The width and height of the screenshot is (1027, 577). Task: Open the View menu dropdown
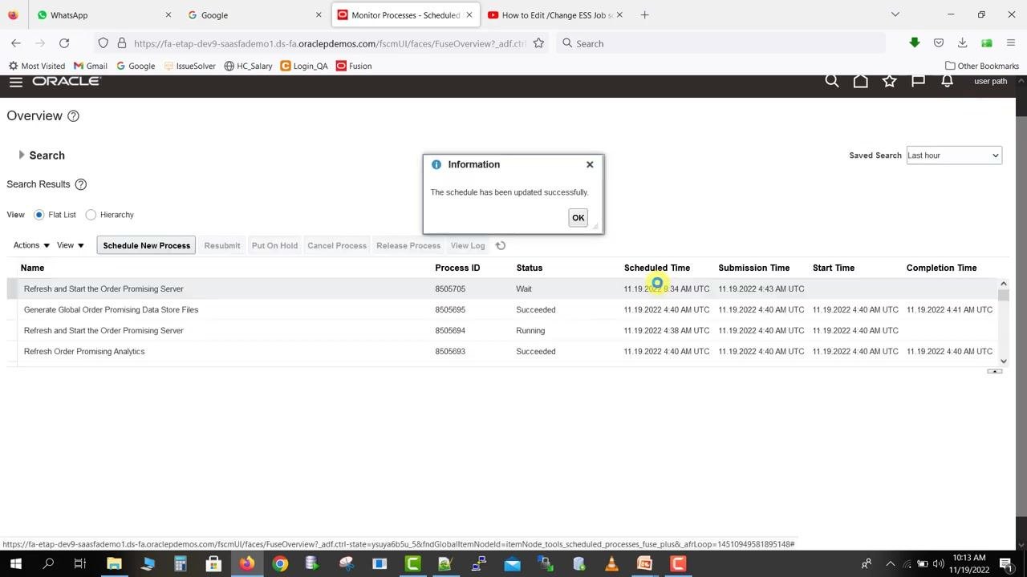click(x=71, y=245)
